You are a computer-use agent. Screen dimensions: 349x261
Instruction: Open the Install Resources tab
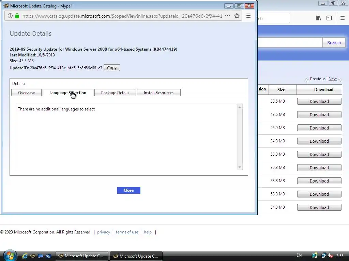coord(158,93)
